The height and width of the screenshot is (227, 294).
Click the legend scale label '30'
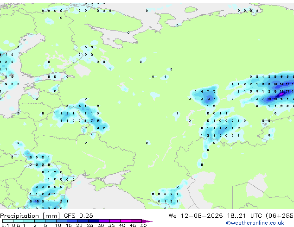click(101, 225)
